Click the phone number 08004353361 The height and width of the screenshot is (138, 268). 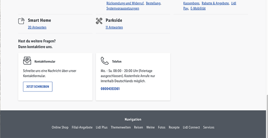pos(110,89)
